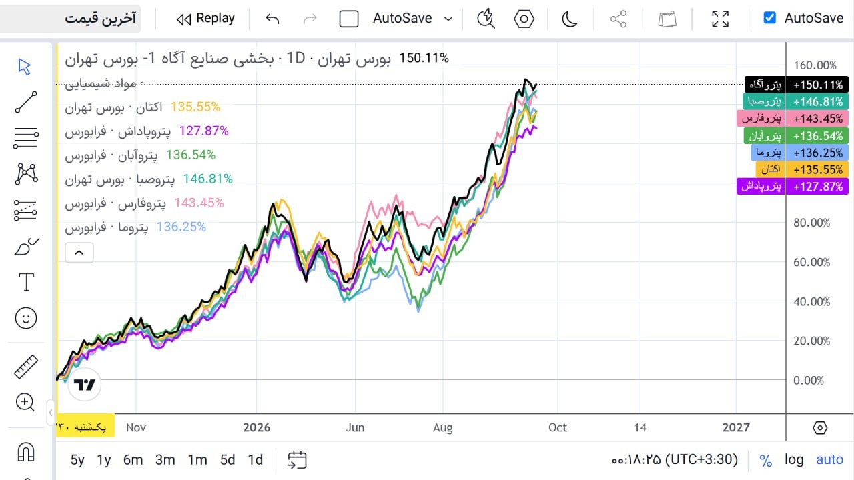Select the 6m time range

pyautogui.click(x=133, y=459)
